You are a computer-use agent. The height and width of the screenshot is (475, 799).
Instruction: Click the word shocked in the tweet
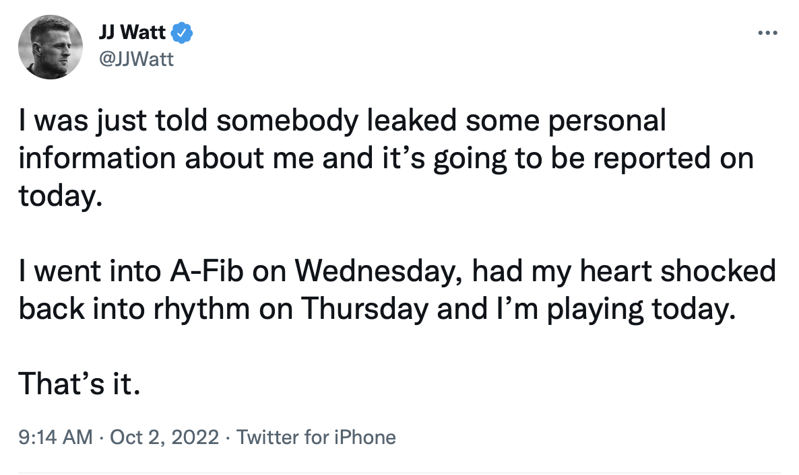(718, 271)
